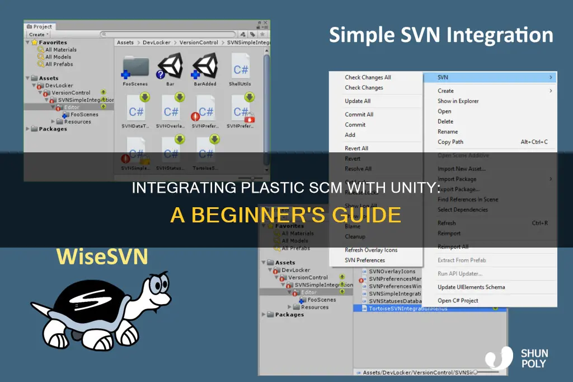Image resolution: width=573 pixels, height=382 pixels.
Task: Choose Check Changes from the SVN menu
Action: pyautogui.click(x=364, y=87)
